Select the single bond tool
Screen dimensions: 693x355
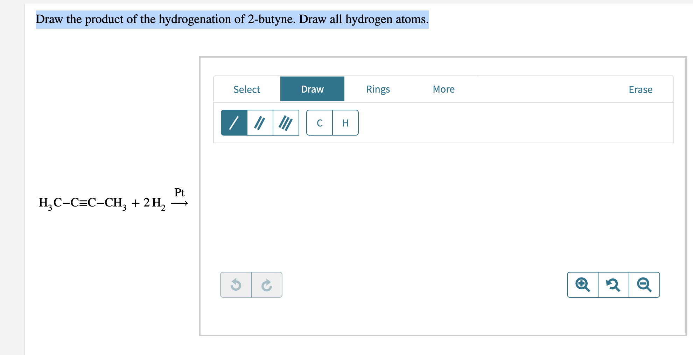tap(234, 123)
